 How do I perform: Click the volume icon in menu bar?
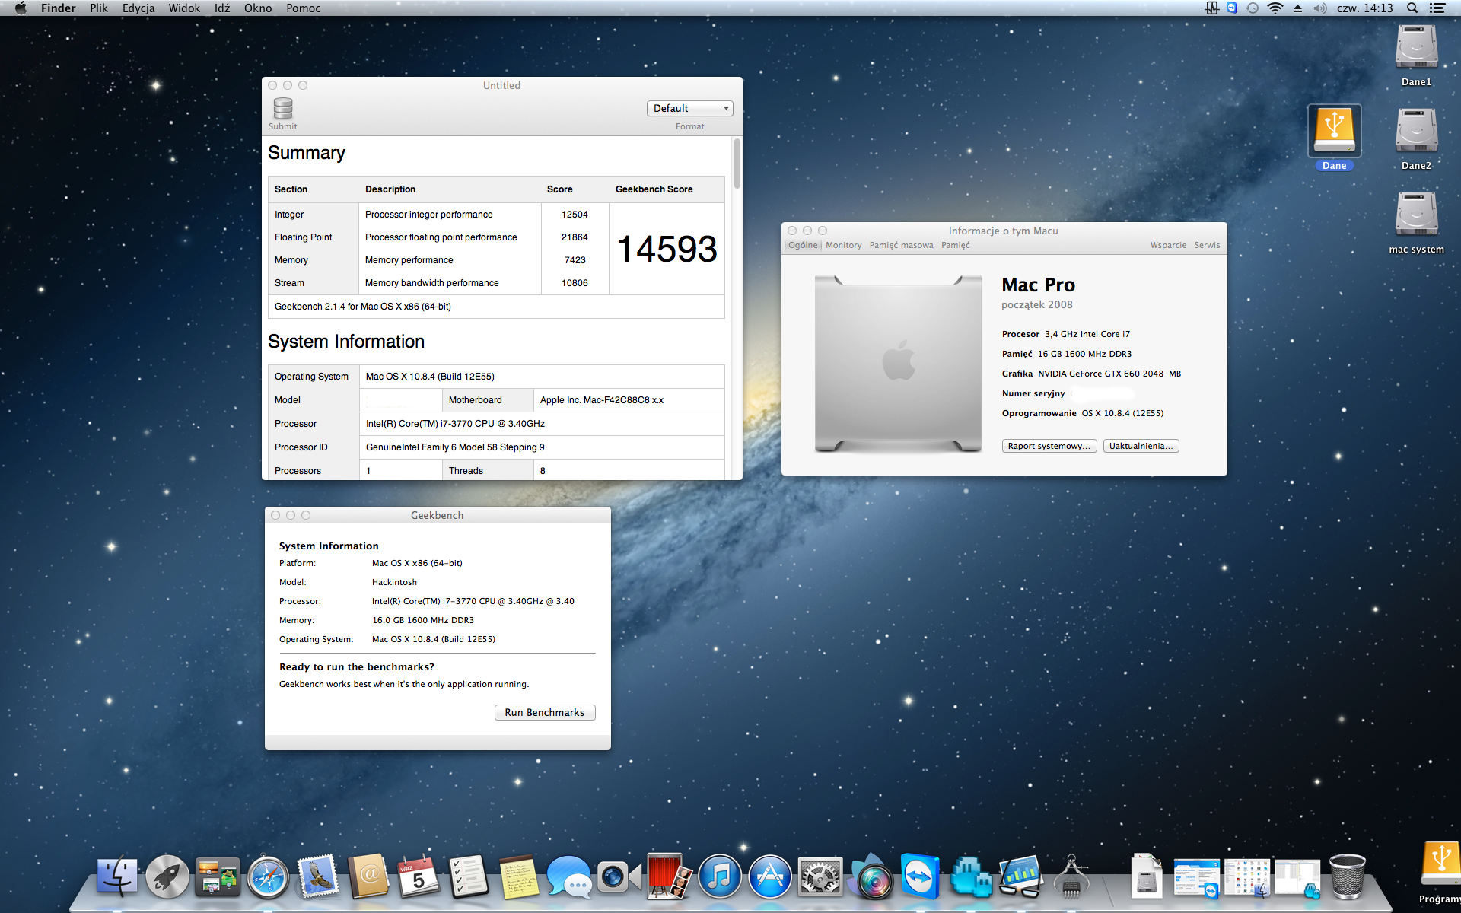point(1320,8)
